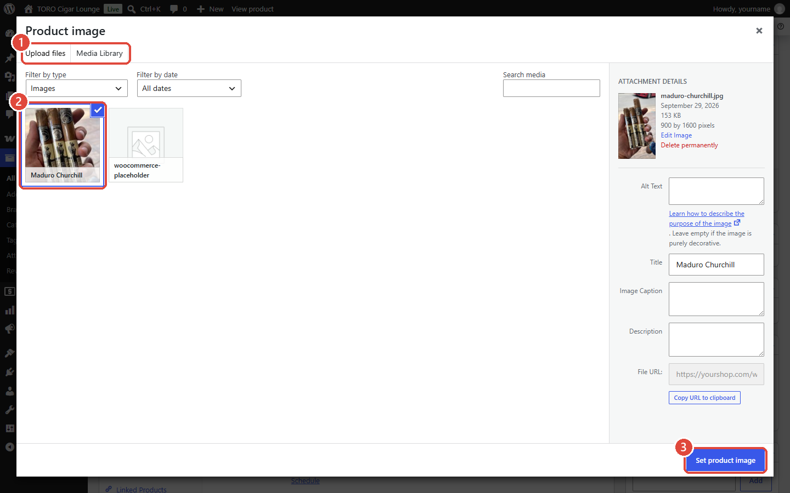Click the Copy URL to clipboard button
Image resolution: width=790 pixels, height=493 pixels.
tap(704, 398)
